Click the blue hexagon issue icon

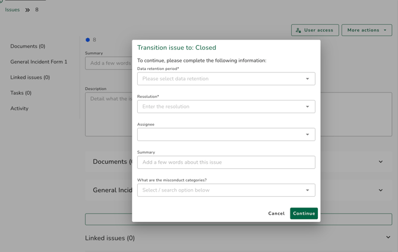point(87,40)
